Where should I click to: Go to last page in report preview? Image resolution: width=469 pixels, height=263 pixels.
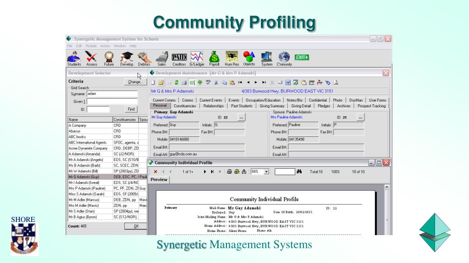coord(212,172)
